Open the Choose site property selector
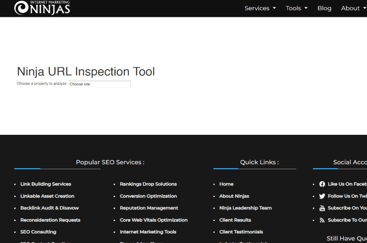The height and width of the screenshot is (243, 367). (100, 84)
